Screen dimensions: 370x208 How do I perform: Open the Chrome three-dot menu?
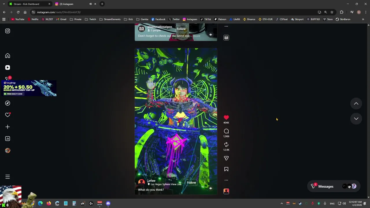click(x=366, y=12)
